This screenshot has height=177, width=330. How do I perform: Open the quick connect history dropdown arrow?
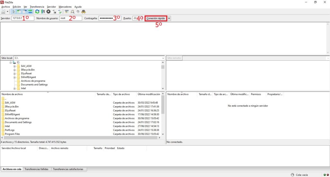coord(169,18)
